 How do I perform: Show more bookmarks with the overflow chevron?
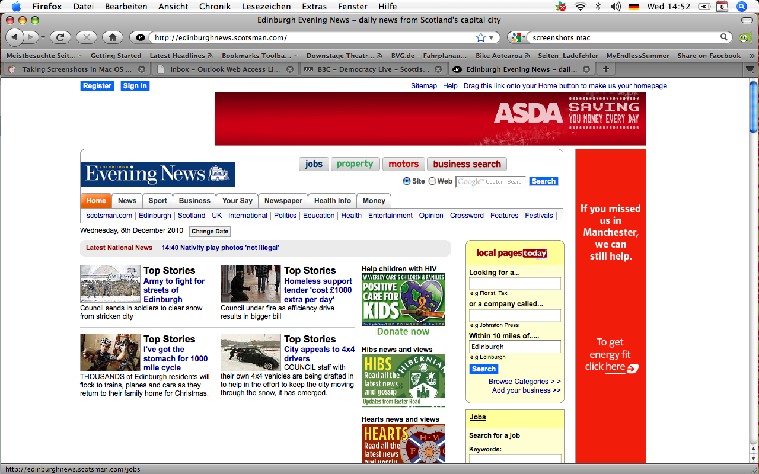752,56
